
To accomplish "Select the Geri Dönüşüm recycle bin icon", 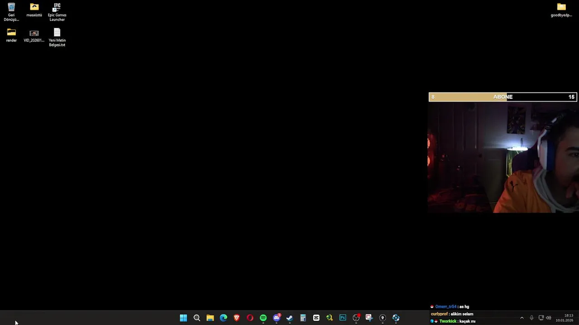I will [x=11, y=12].
